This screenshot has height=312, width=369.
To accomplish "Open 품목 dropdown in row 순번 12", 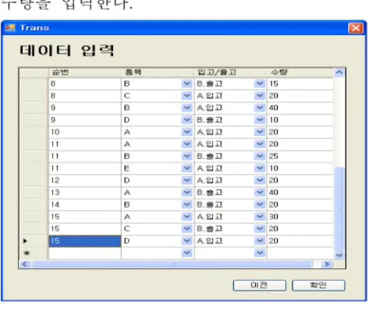I will 187,181.
